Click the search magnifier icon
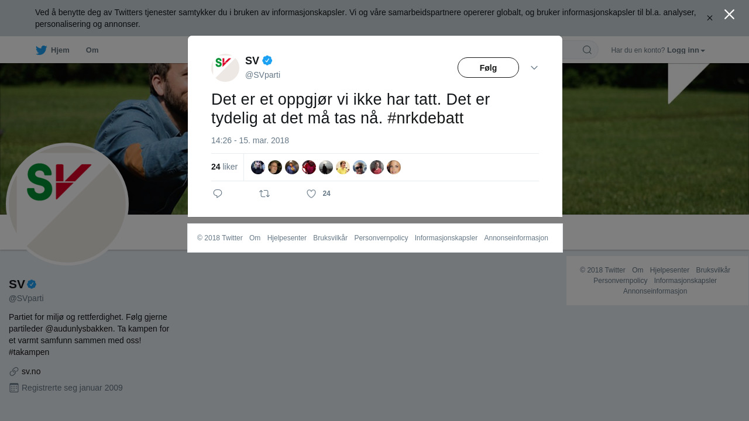749x421 pixels. (x=587, y=50)
